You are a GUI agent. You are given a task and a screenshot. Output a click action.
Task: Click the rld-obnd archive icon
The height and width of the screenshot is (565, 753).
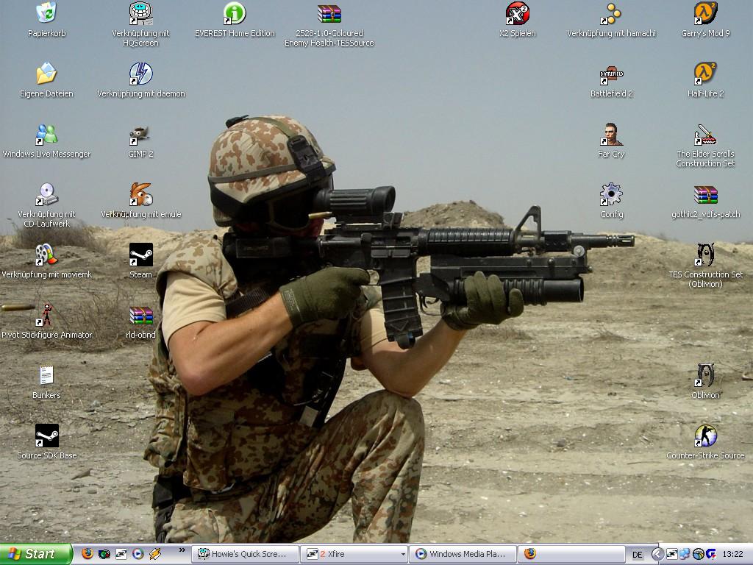[140, 316]
